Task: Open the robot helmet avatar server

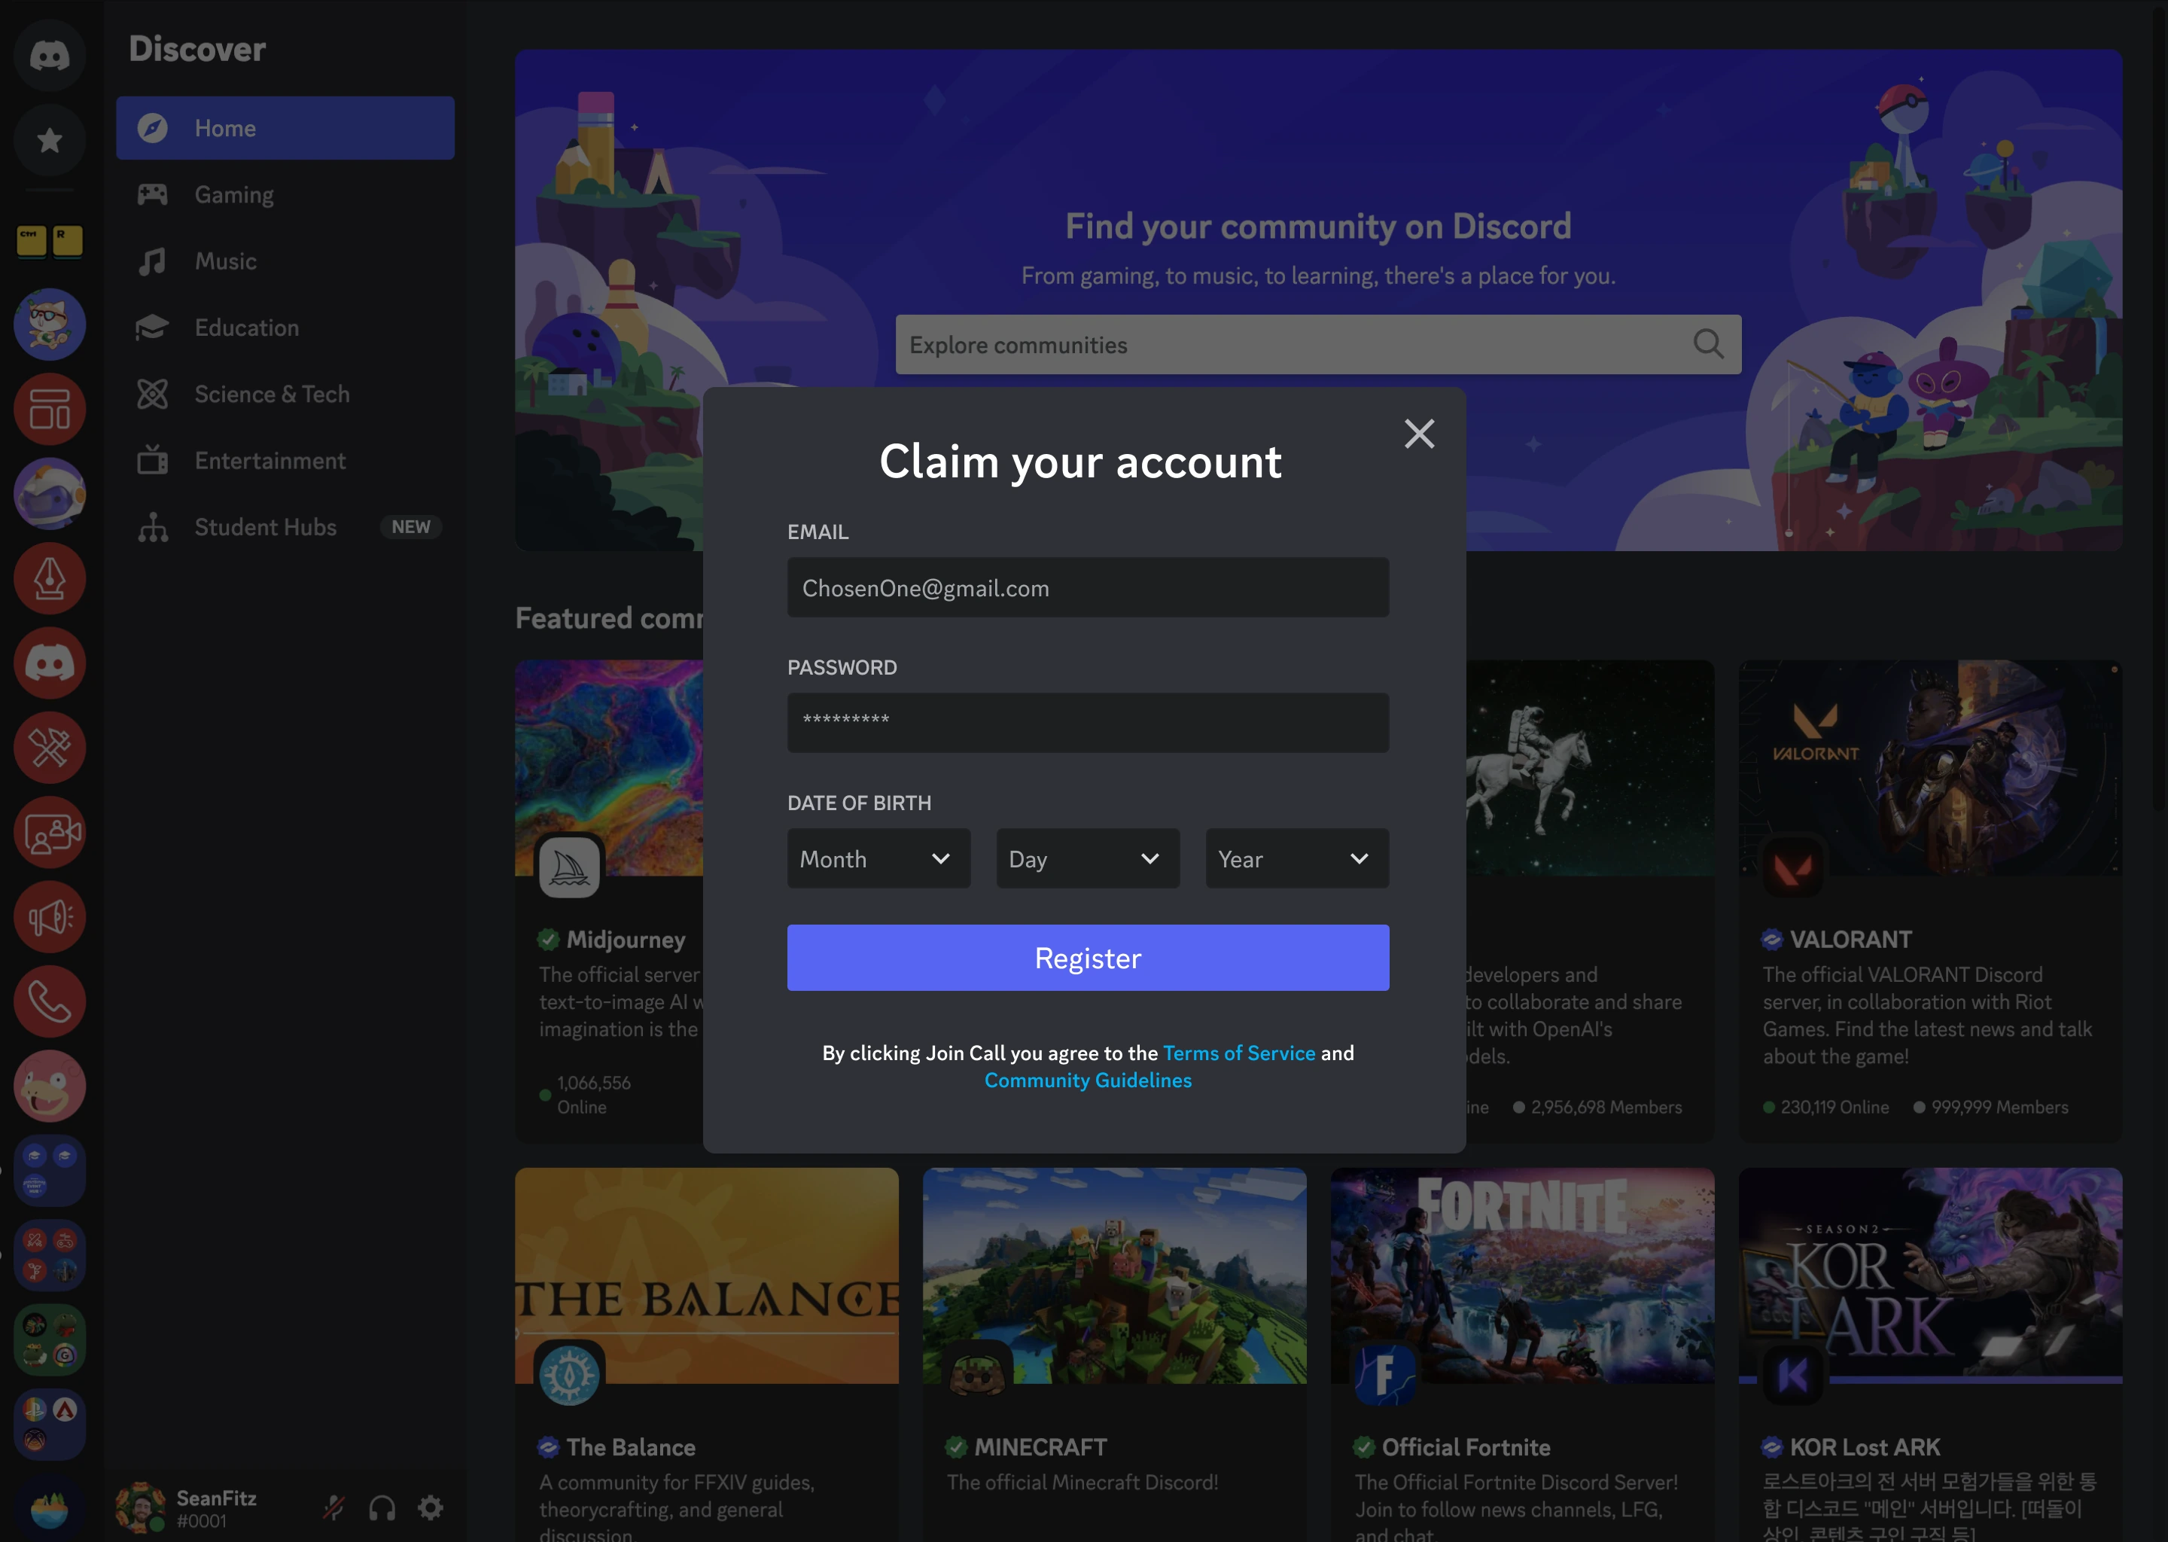Action: point(50,494)
